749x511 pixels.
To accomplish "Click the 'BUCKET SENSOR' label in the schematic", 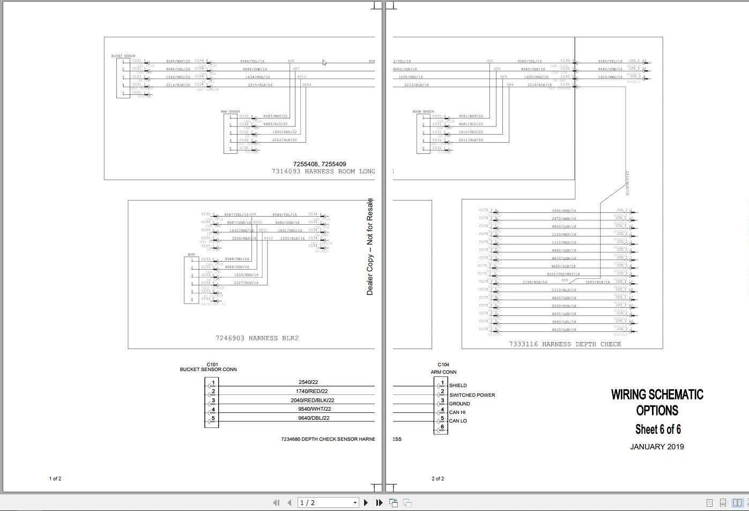I will 123,56.
